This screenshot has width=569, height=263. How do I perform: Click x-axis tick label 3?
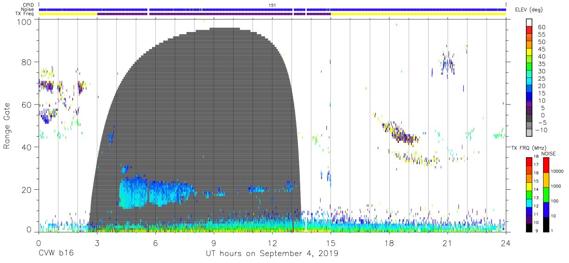click(97, 243)
